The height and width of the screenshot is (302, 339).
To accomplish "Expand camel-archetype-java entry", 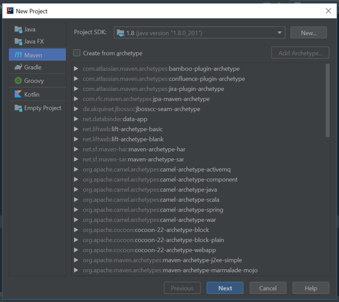I will 76,190.
